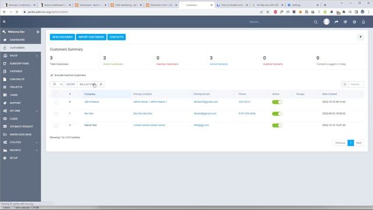373x210 pixels.
Task: Open the notifications bell icon
Action: (364, 22)
